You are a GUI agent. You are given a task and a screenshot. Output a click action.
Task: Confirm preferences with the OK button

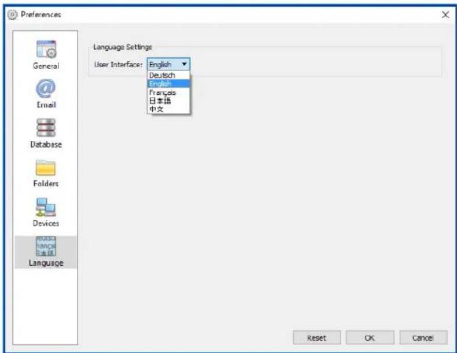point(370,337)
